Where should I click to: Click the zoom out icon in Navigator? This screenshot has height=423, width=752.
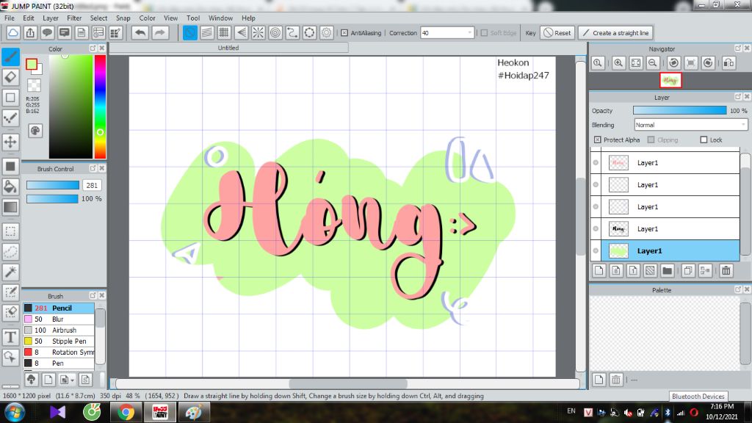(653, 63)
